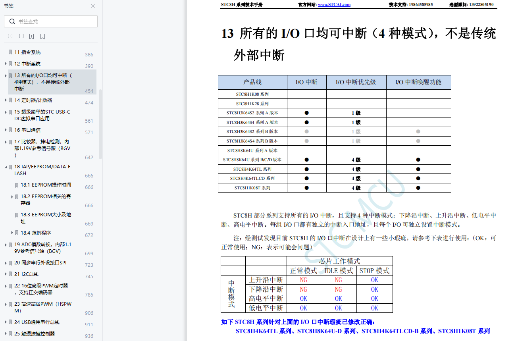Click the I/O 中断唤醒功能 table header
The width and height of the screenshot is (516, 341).
418,82
